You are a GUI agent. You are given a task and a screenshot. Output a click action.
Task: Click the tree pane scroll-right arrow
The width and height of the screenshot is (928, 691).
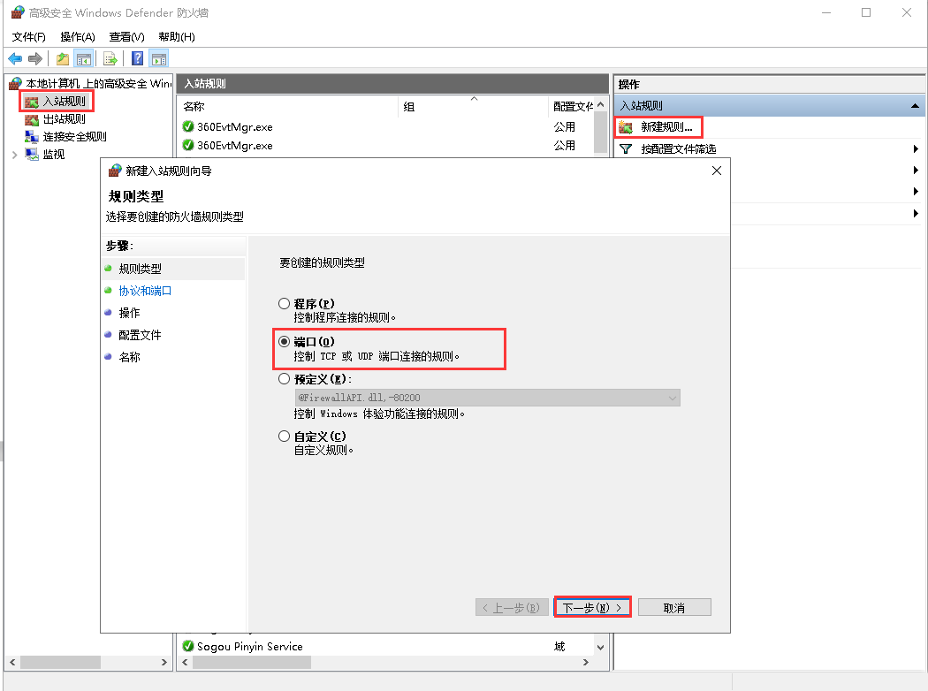coord(164,662)
